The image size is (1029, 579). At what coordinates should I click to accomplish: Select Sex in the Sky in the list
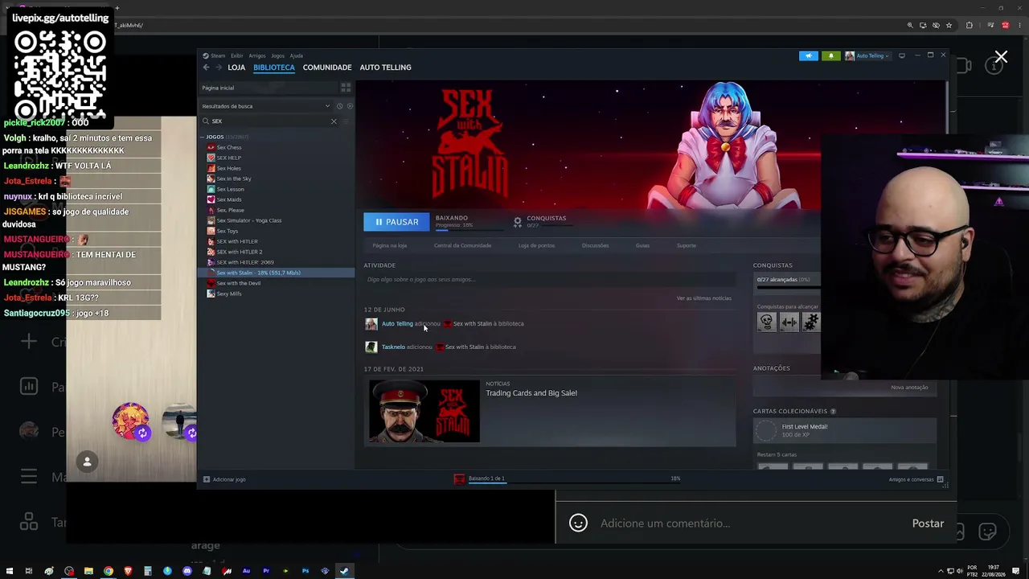(234, 179)
